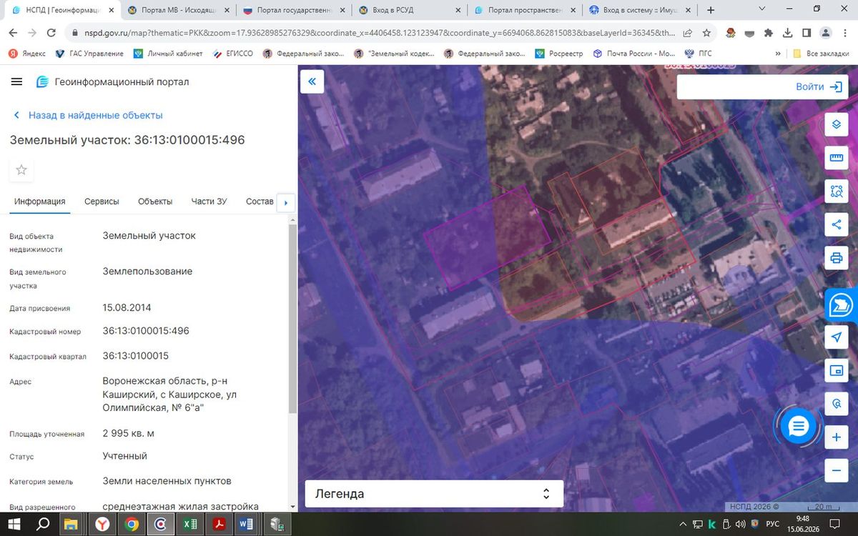Click the area value 2 995 кв. м

coord(128,434)
